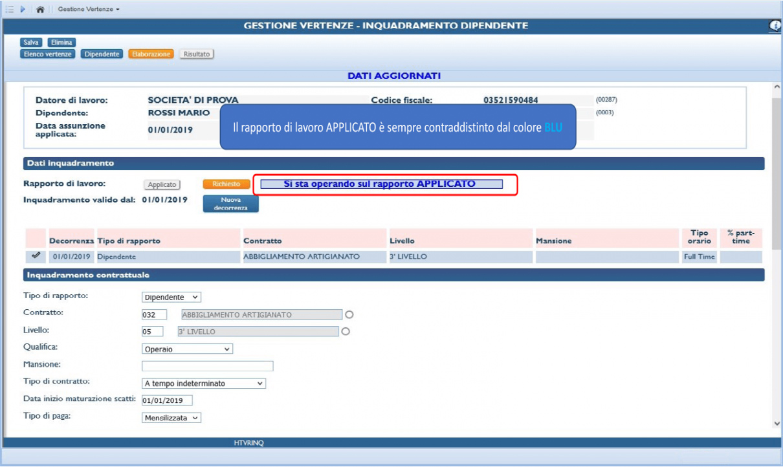Screen dimensions: 783x467
Task: Click the lookup circle next to Livello
Action: coord(346,332)
